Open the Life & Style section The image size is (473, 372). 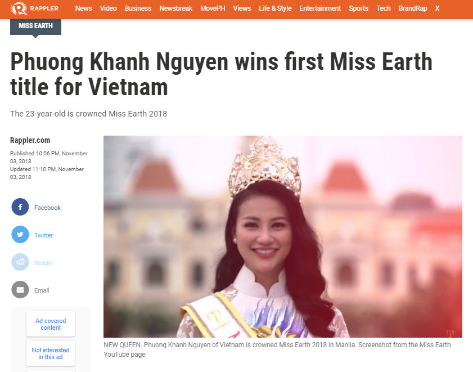tap(275, 8)
